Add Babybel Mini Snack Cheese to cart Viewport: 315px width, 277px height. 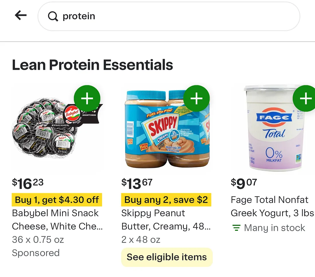click(87, 98)
